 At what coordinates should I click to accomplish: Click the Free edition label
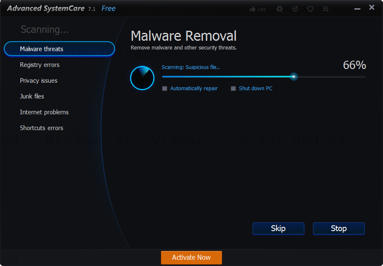(109, 9)
